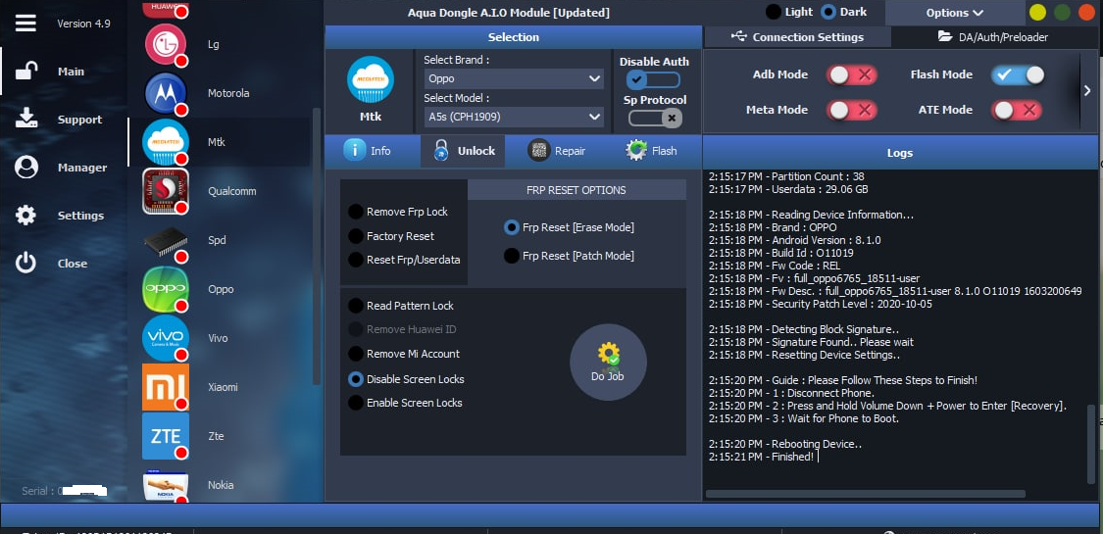Expand the Options dropdown menu
This screenshot has height=534, width=1103.
click(955, 13)
